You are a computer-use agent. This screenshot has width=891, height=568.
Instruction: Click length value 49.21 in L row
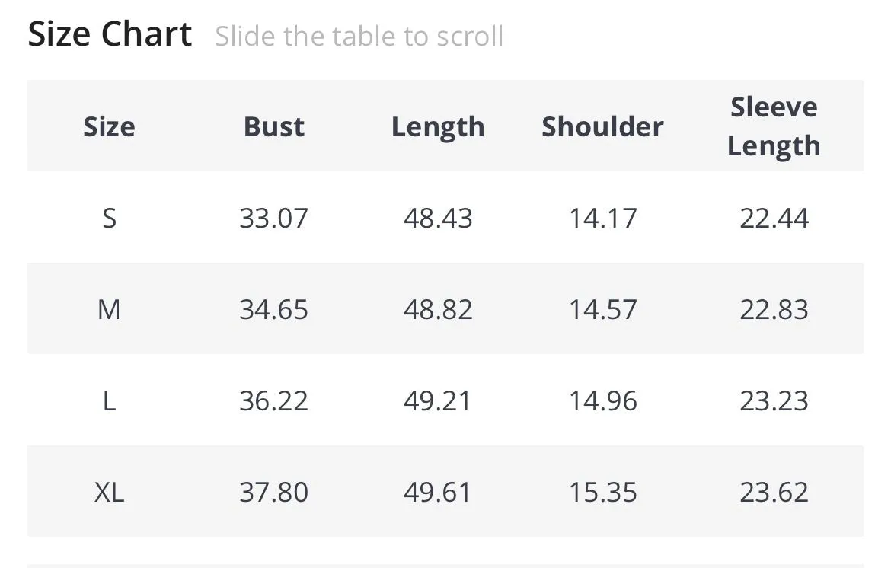(x=438, y=401)
